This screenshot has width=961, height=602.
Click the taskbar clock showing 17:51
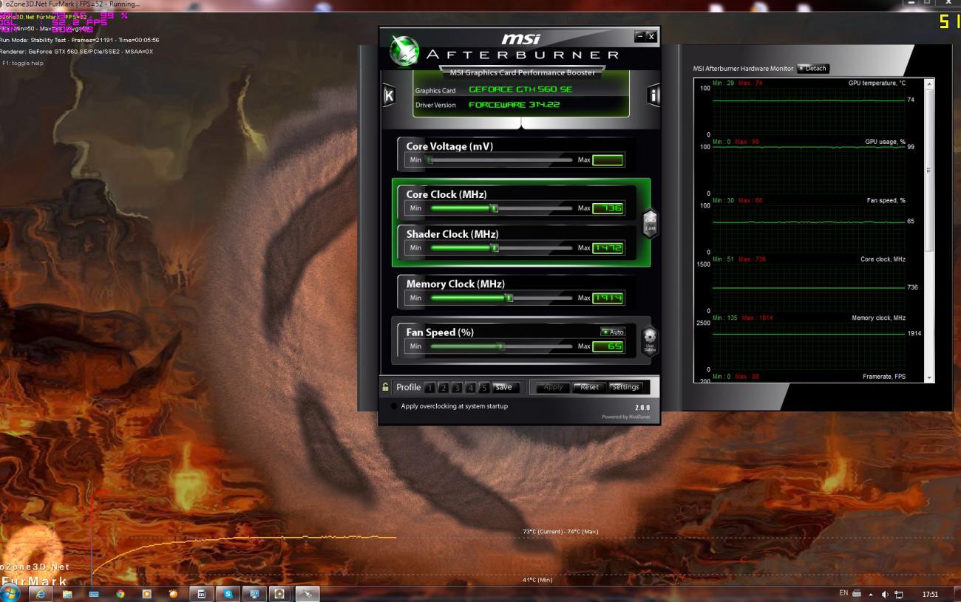pos(930,594)
